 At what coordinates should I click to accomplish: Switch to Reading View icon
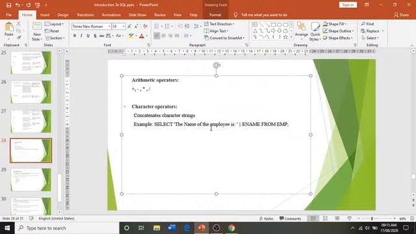click(337, 218)
